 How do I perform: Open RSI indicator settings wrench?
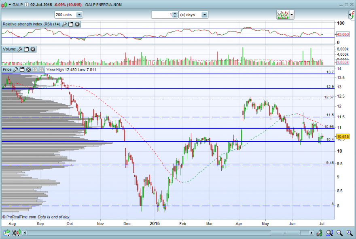(x=64, y=24)
